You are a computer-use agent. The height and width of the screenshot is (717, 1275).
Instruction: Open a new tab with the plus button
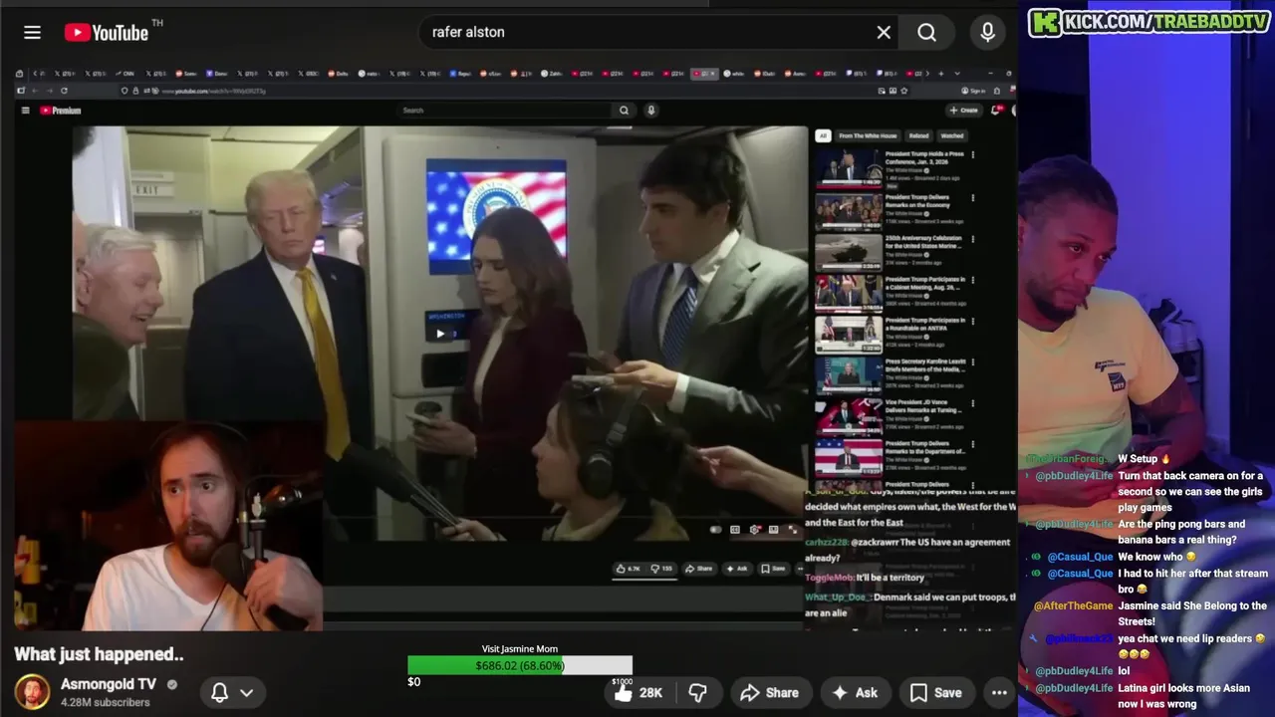pos(941,74)
